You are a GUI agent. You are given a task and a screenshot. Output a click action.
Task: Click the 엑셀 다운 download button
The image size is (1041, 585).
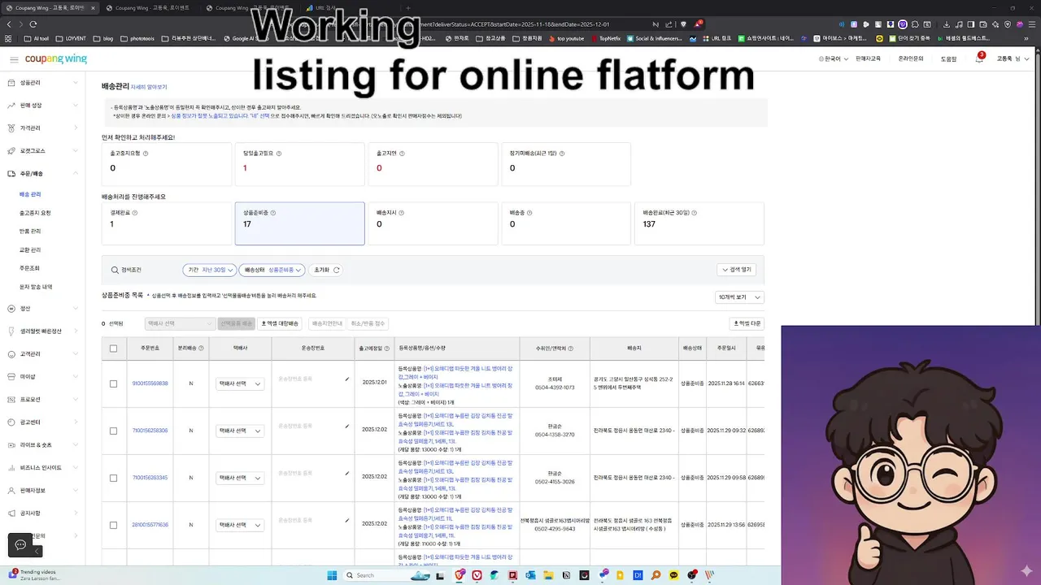747,323
